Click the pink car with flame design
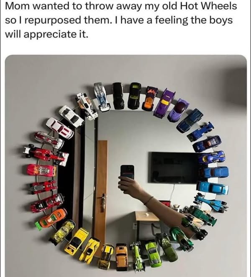This screenshot has width=251, height=277. (41, 170)
